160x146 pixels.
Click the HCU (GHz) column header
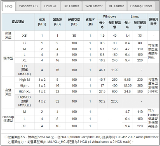point(42,22)
